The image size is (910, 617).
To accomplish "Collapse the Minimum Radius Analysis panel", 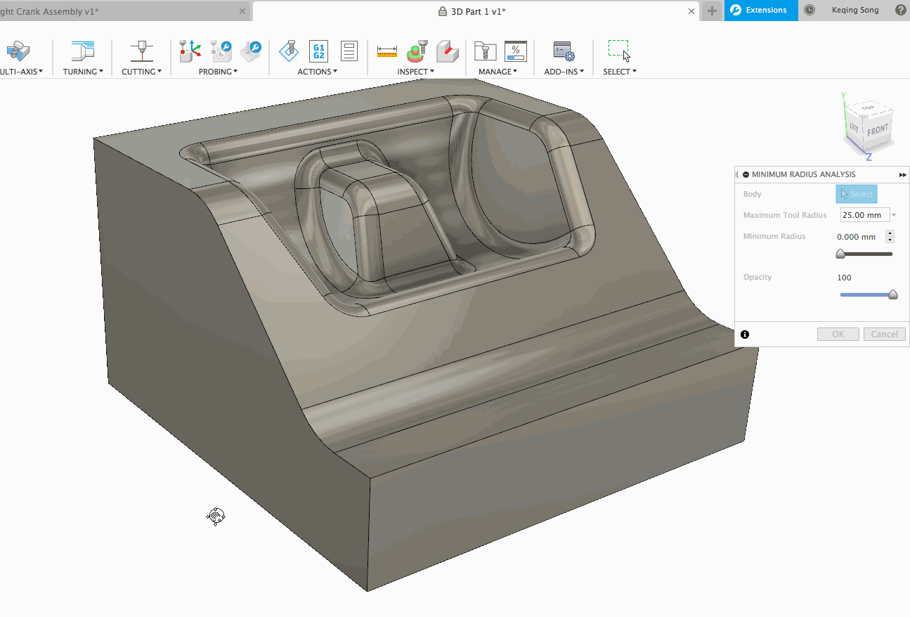I will 746,174.
